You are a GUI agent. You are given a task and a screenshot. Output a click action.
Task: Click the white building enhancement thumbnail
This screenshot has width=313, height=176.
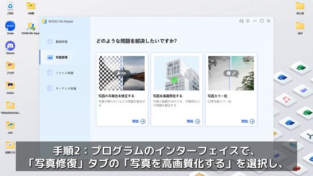(177, 73)
